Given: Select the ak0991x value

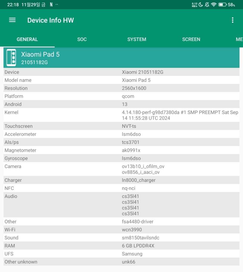Looking at the screenshot, I should coord(131,150).
